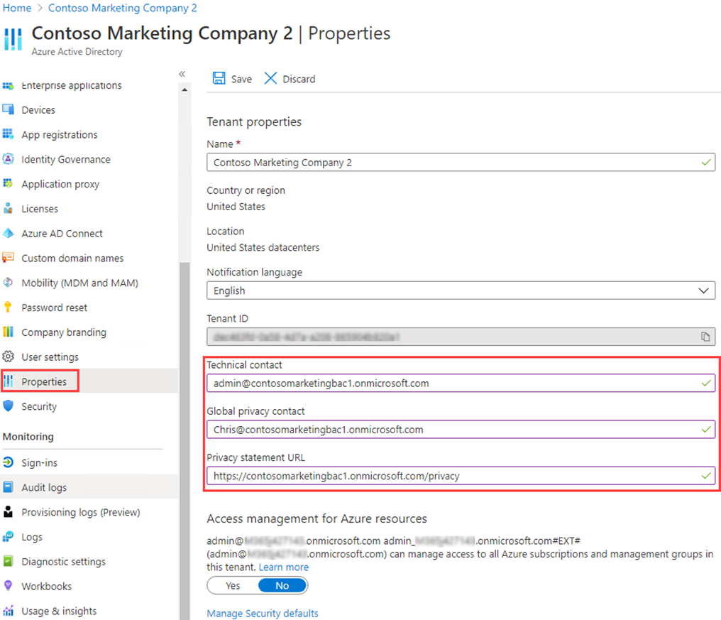721x620 pixels.
Task: Click the Custom domain names icon
Action: 8,257
